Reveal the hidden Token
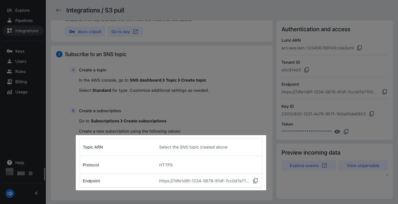The image size is (398, 204). [x=337, y=131]
